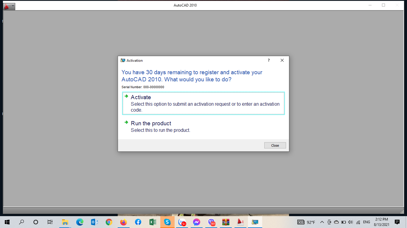Open File Explorer from taskbar

[x=65, y=222]
